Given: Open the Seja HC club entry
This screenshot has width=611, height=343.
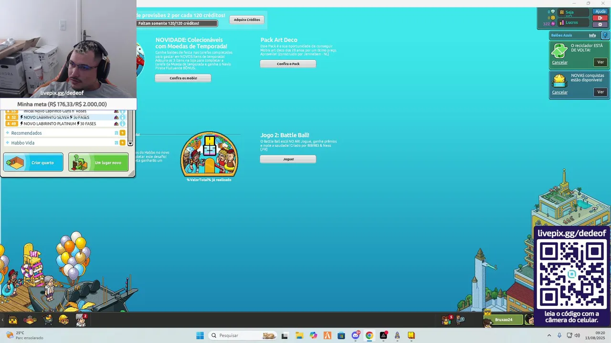Looking at the screenshot, I should coord(574,13).
